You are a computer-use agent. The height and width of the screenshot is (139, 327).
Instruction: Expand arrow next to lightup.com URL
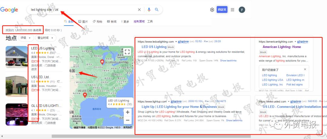tap(169, 101)
